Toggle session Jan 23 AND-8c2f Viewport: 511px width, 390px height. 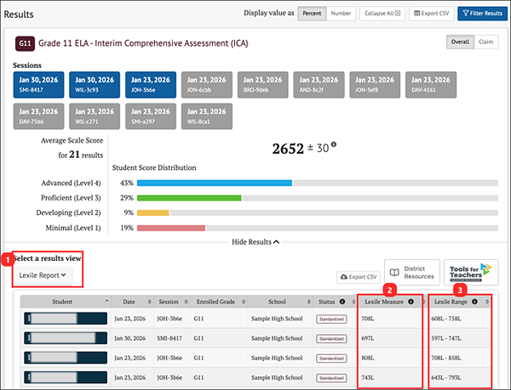(319, 84)
